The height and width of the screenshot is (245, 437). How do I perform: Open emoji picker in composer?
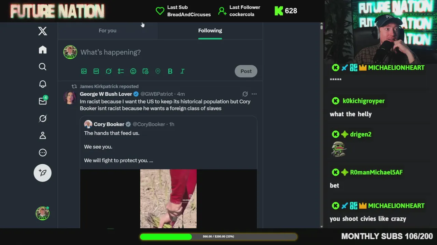tap(133, 71)
